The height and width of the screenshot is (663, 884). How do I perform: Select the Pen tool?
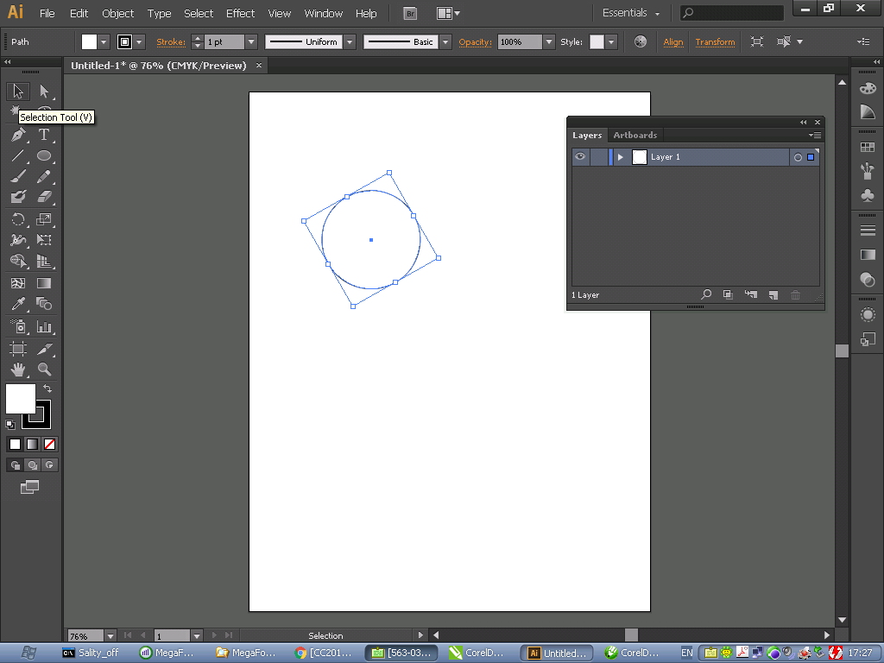tap(18, 135)
